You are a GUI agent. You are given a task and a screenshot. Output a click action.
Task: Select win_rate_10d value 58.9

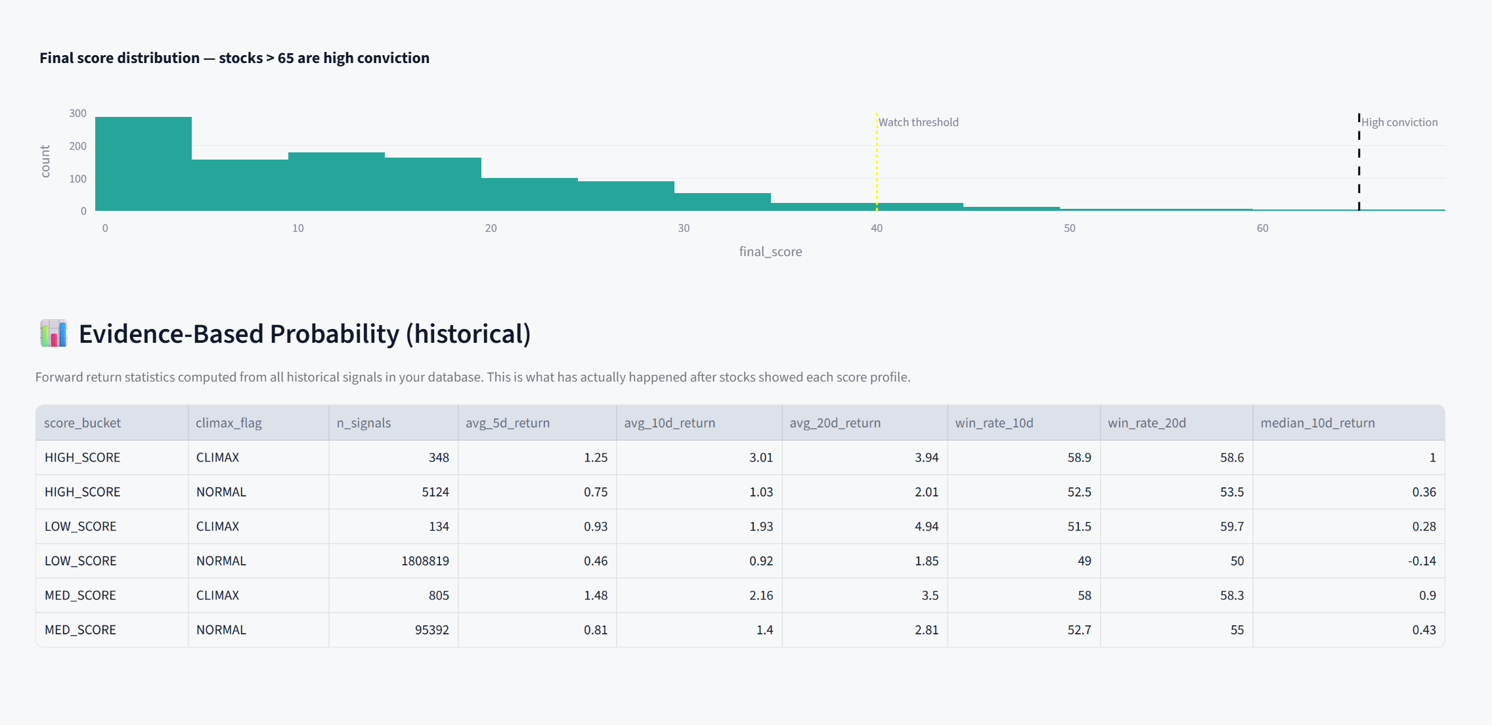click(1024, 458)
